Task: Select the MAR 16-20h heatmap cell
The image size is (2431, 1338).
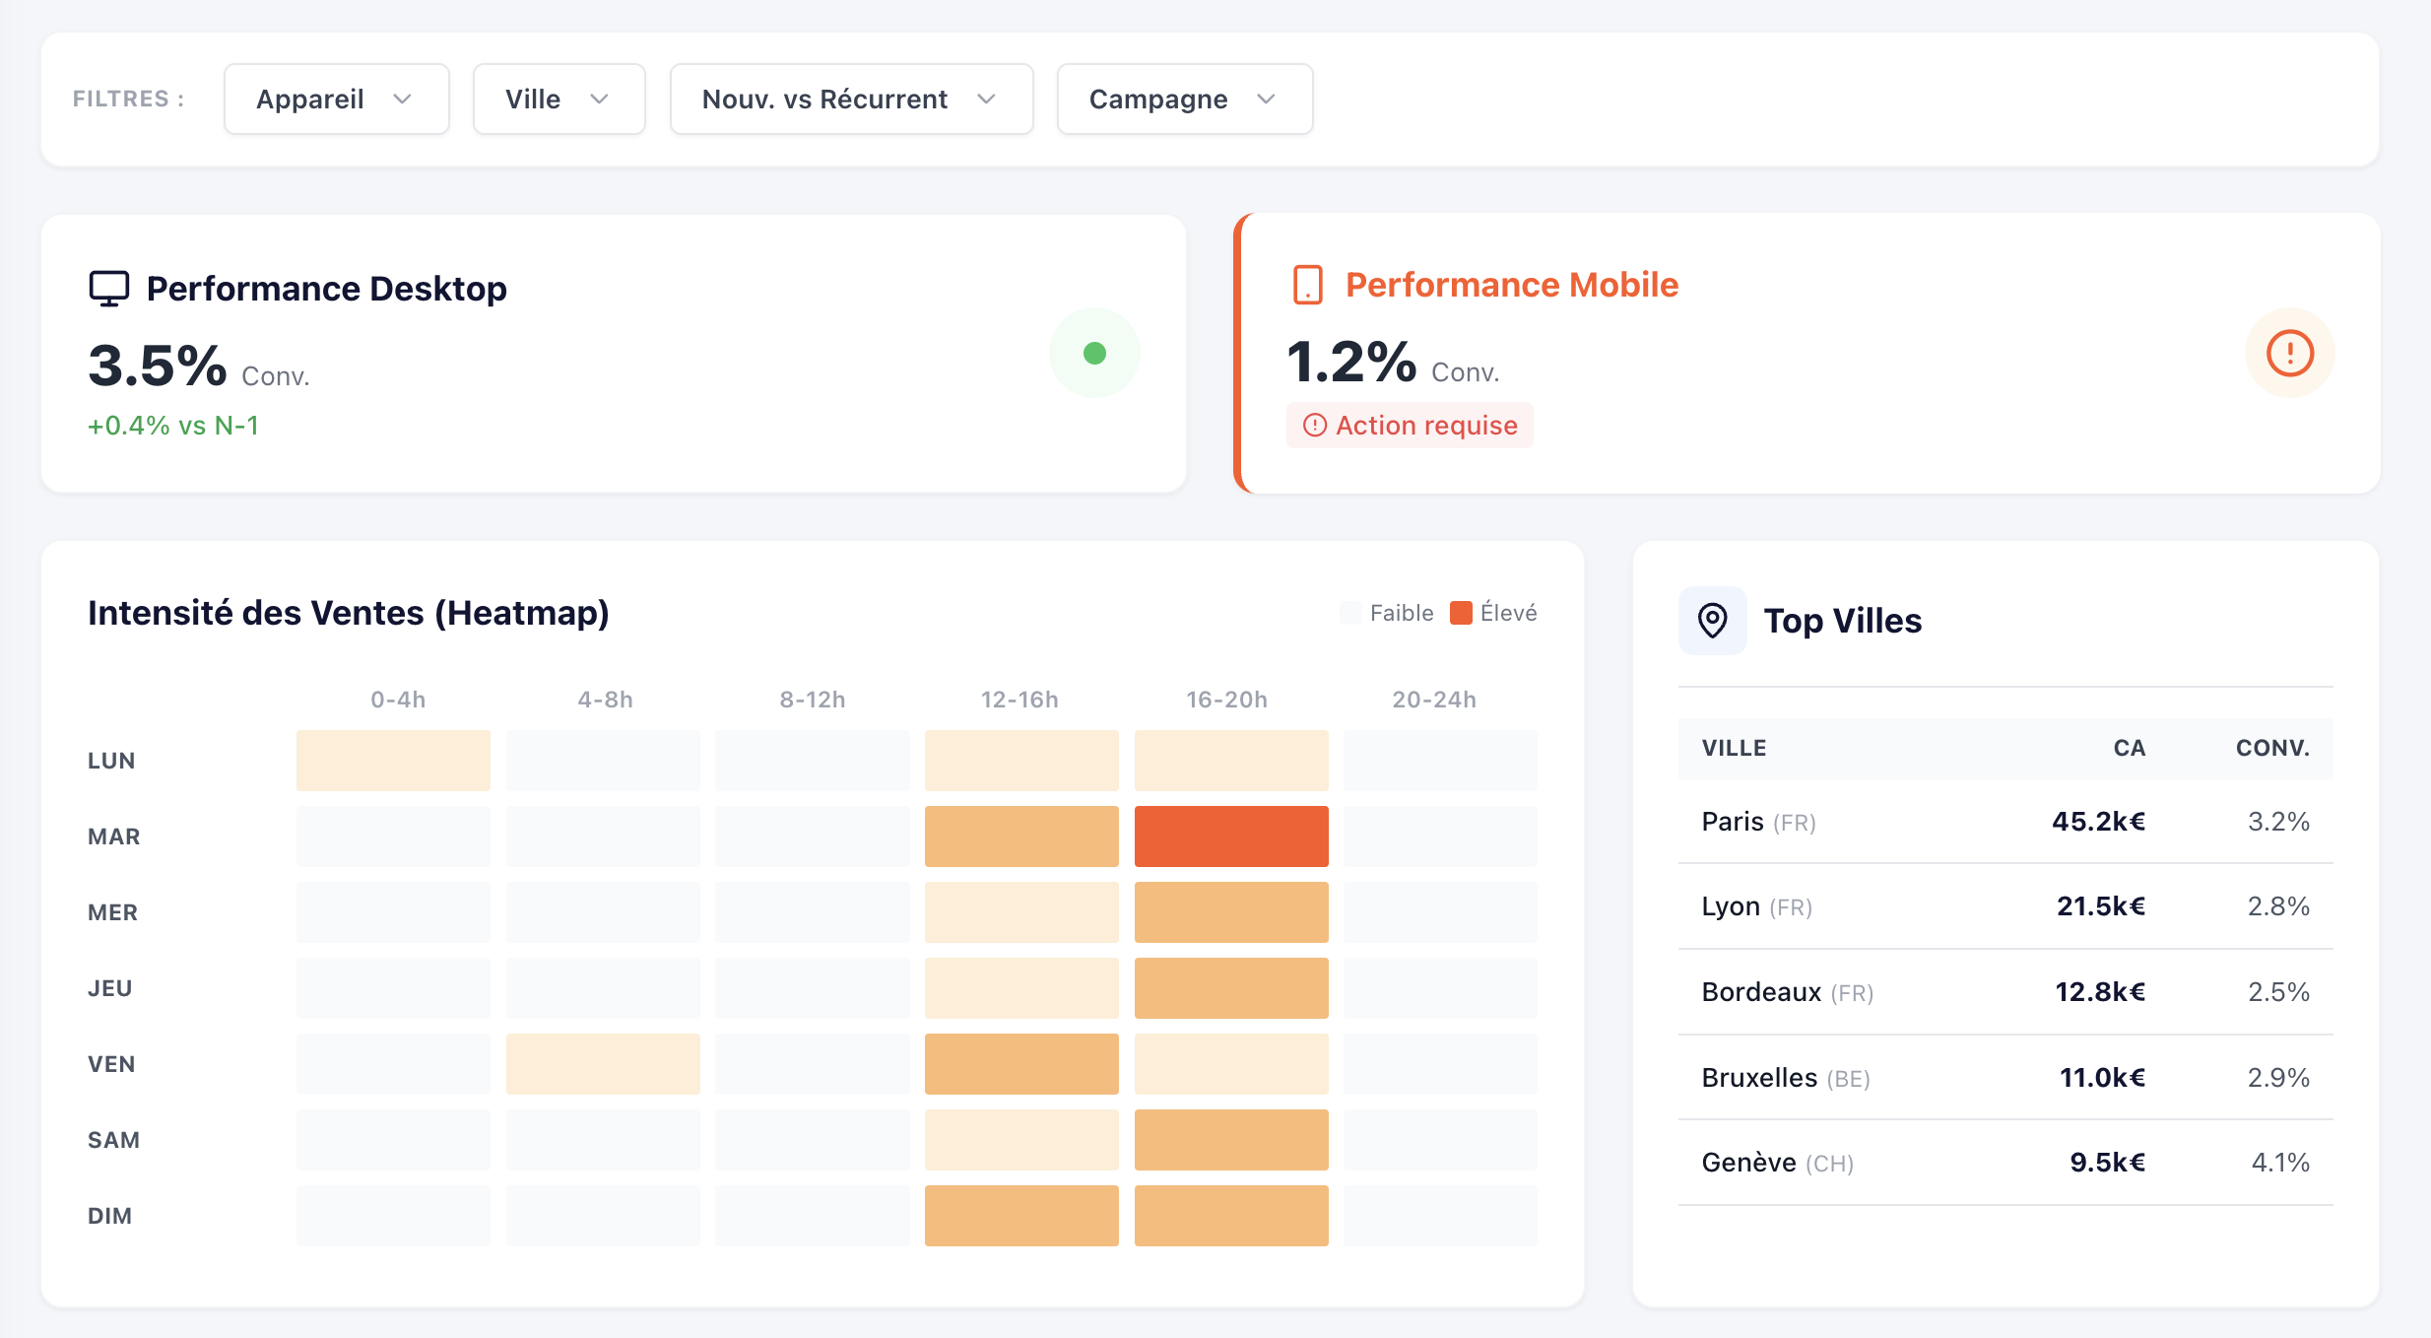Action: tap(1230, 836)
